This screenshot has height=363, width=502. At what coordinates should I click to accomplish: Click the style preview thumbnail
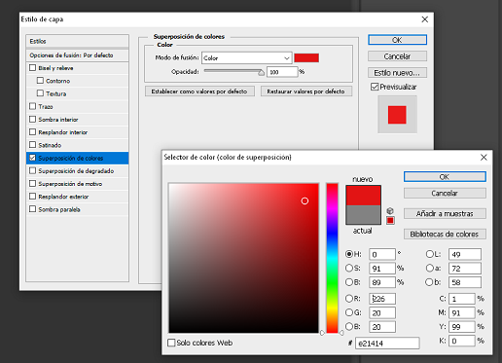397,115
